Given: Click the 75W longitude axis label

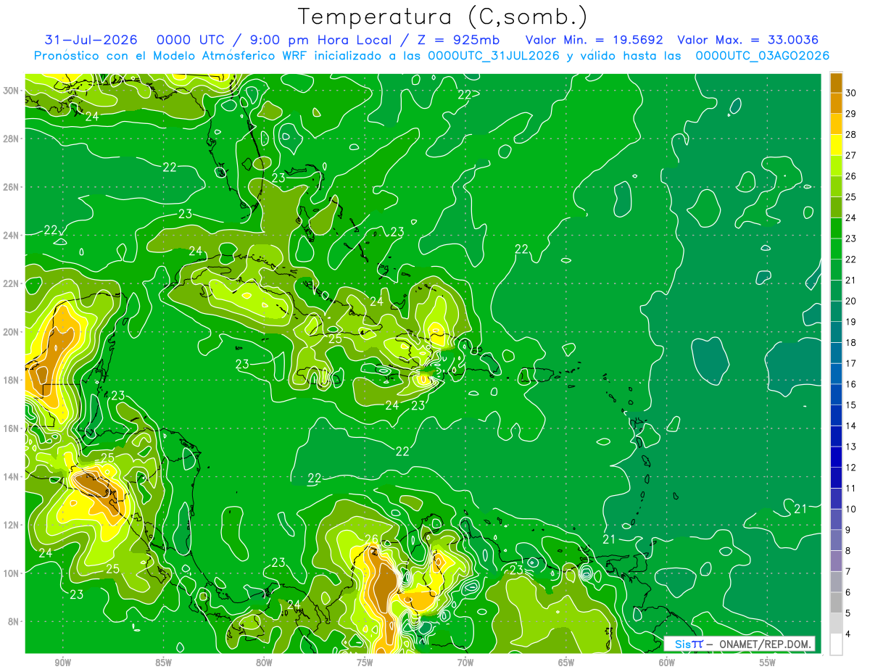Looking at the screenshot, I should coord(365,663).
